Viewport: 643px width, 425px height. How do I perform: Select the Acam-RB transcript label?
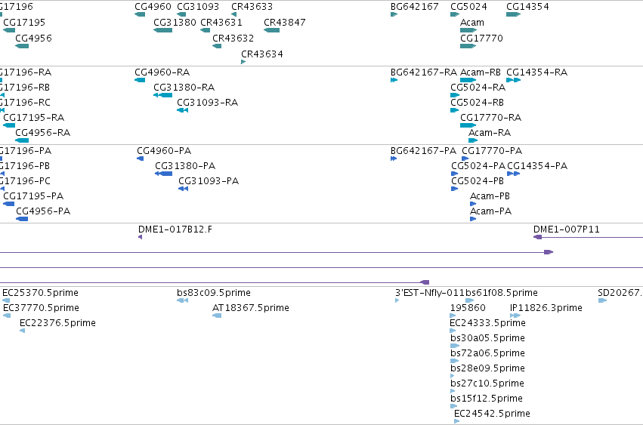click(x=481, y=72)
